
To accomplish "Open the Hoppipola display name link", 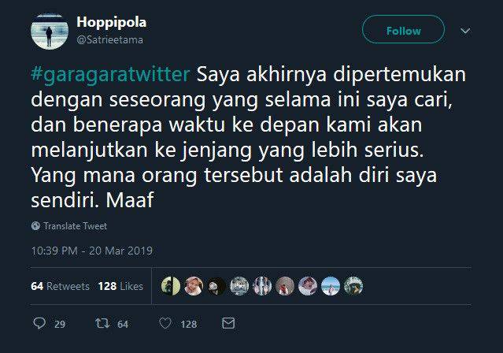I will pos(111,22).
